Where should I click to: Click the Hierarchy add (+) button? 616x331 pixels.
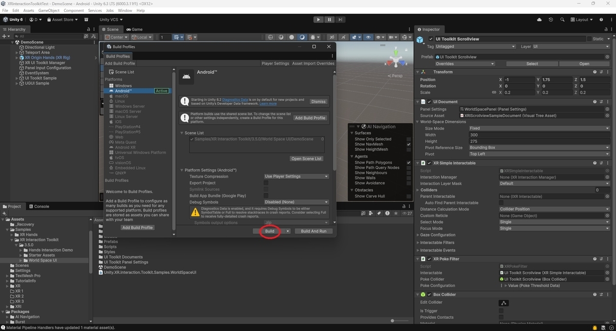coord(5,36)
